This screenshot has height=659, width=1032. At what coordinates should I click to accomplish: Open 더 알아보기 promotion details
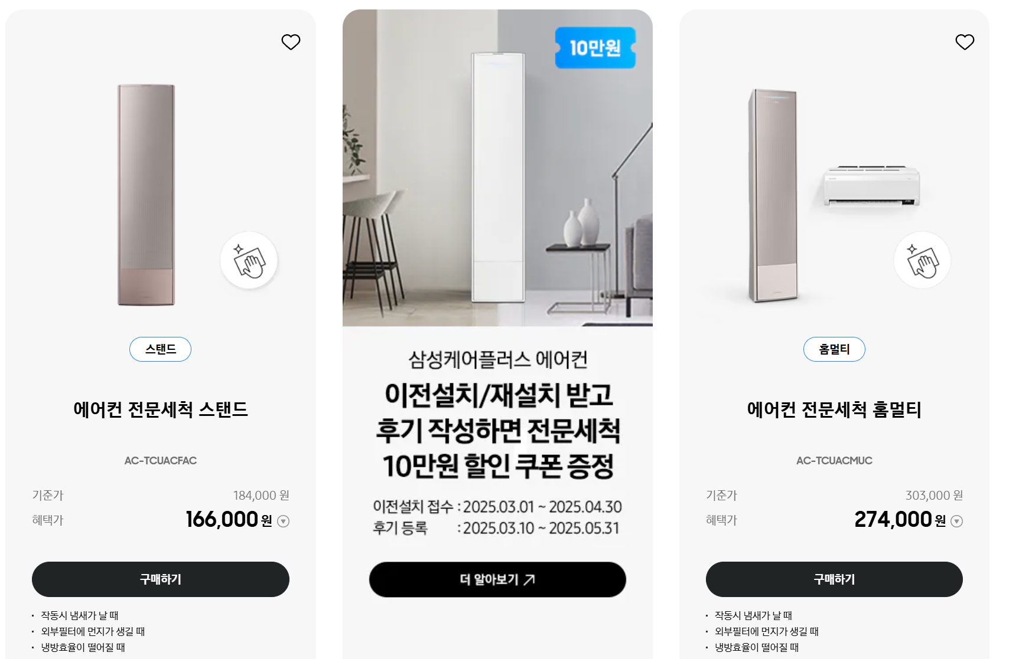coord(497,579)
